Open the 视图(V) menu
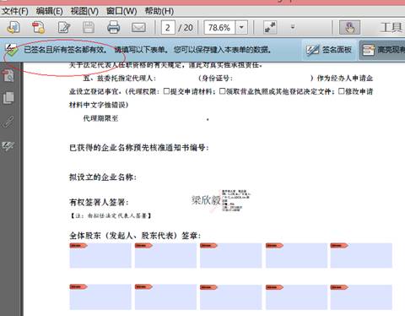 click(x=84, y=11)
